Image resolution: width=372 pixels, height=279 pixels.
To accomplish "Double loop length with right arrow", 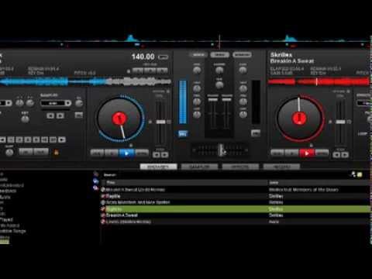I will 62,139.
